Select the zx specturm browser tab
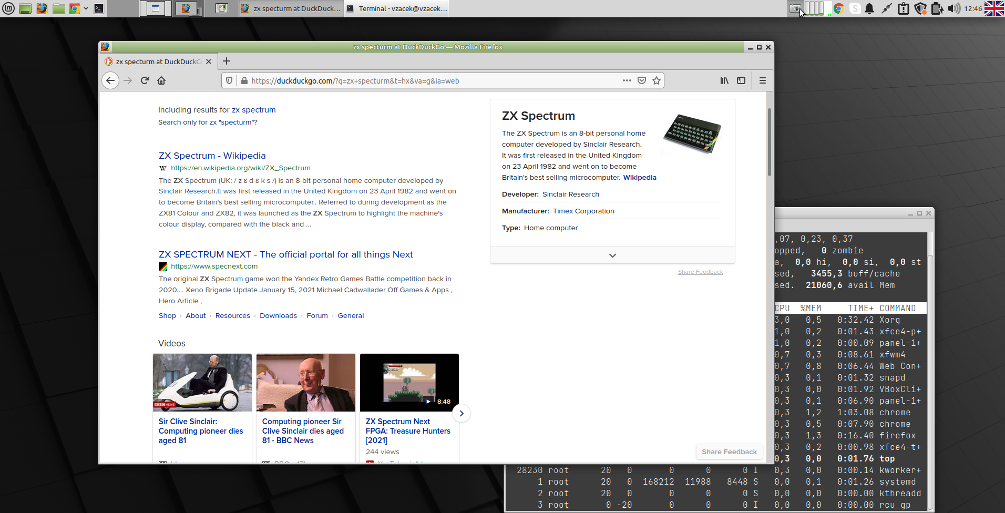1005x513 pixels. [x=158, y=61]
